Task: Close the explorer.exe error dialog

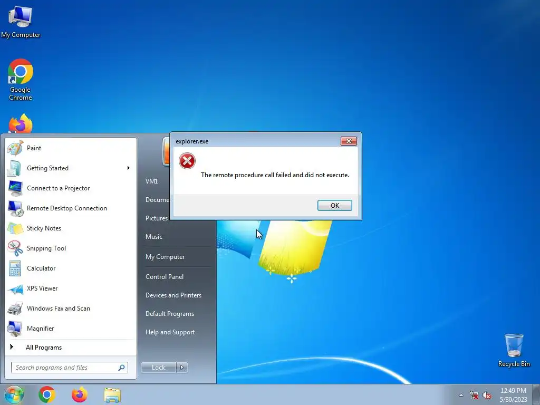Action: click(349, 141)
